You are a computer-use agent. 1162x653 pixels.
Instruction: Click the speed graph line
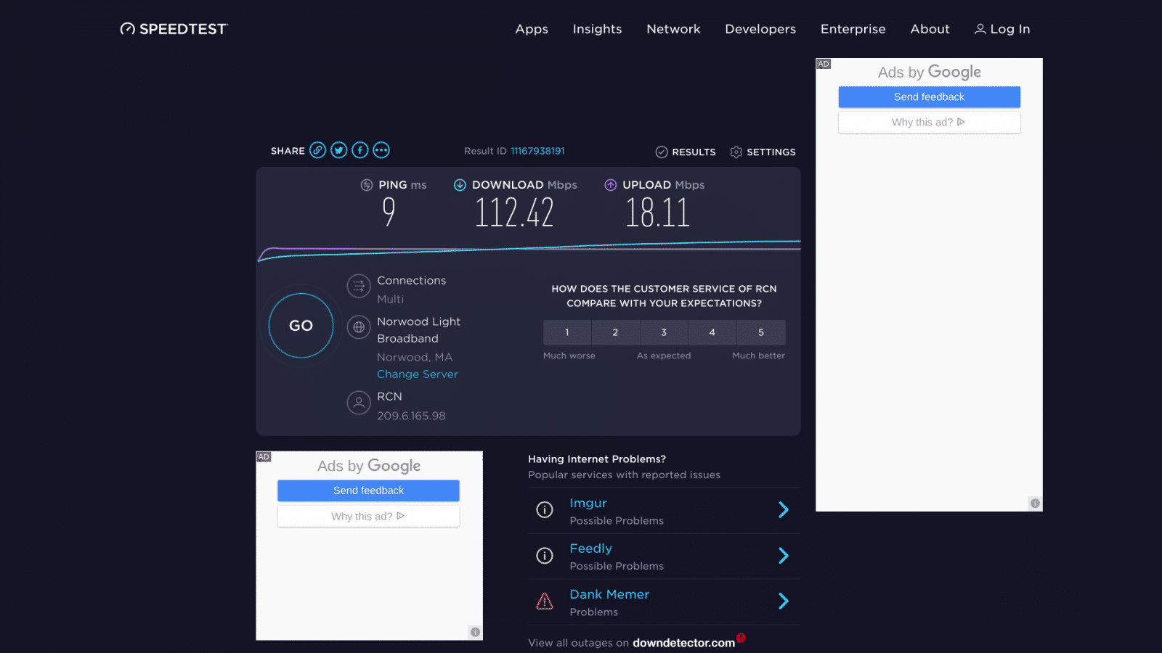pos(529,250)
